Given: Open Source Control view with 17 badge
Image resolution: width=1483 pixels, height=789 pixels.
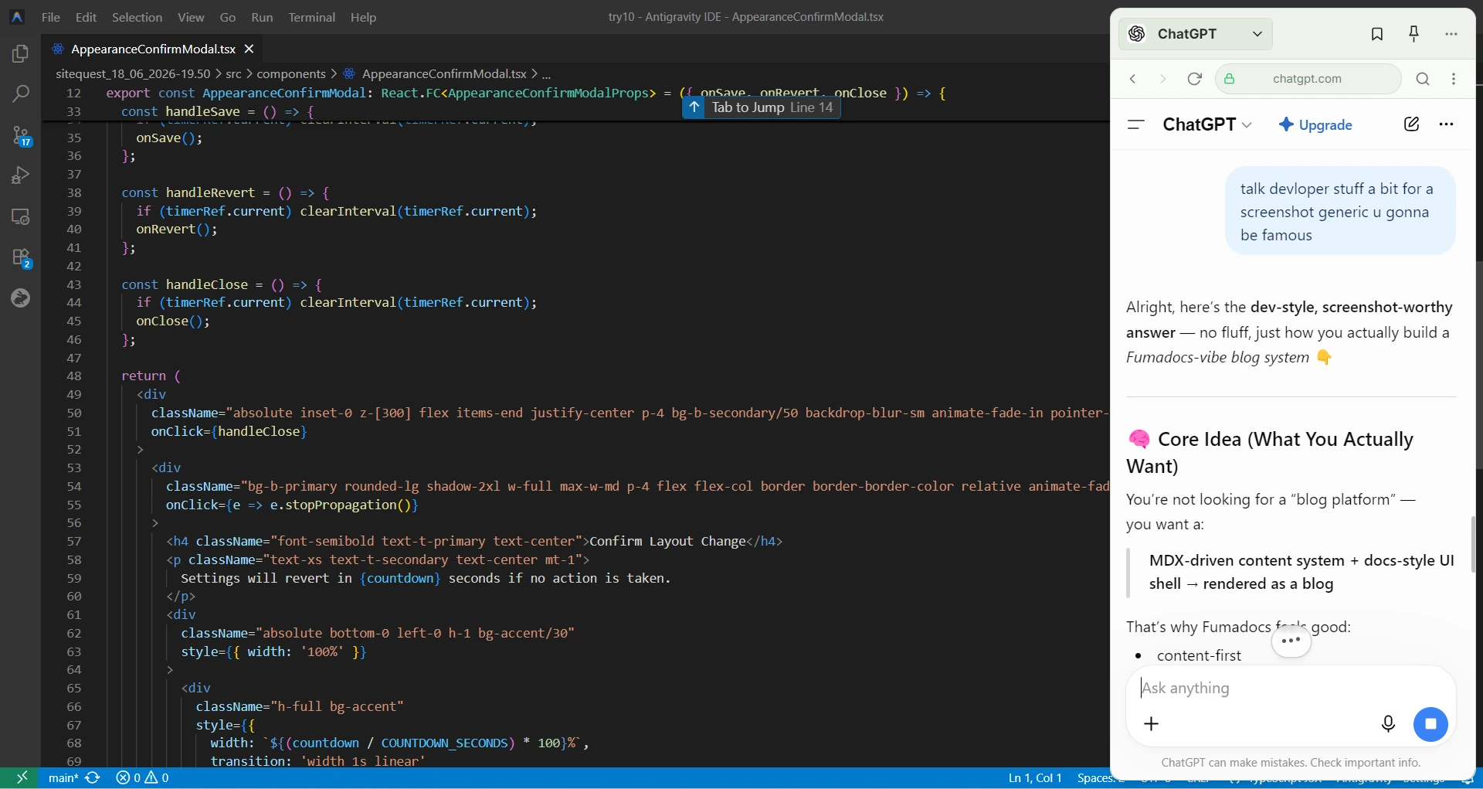Looking at the screenshot, I should pos(21,136).
